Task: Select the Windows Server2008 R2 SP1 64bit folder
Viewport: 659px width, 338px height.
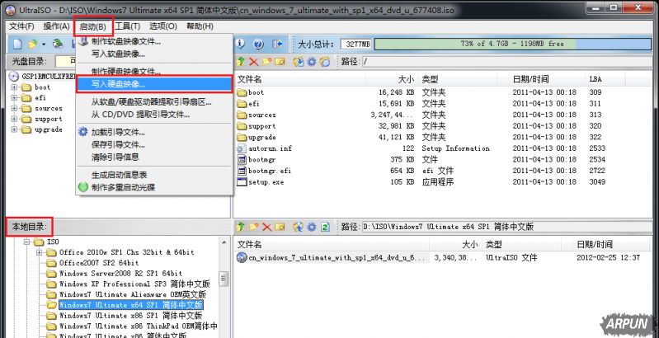Action: pos(120,274)
